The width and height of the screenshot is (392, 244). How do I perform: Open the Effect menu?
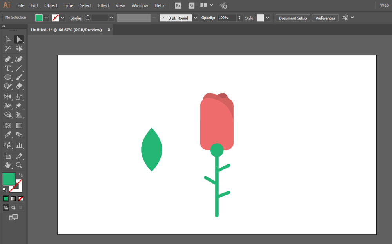tap(103, 5)
